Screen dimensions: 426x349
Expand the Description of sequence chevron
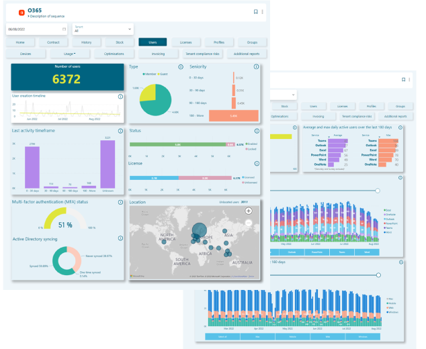pos(28,16)
